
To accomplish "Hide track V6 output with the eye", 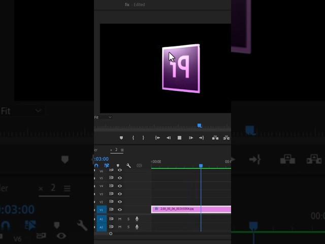I will (120, 170).
